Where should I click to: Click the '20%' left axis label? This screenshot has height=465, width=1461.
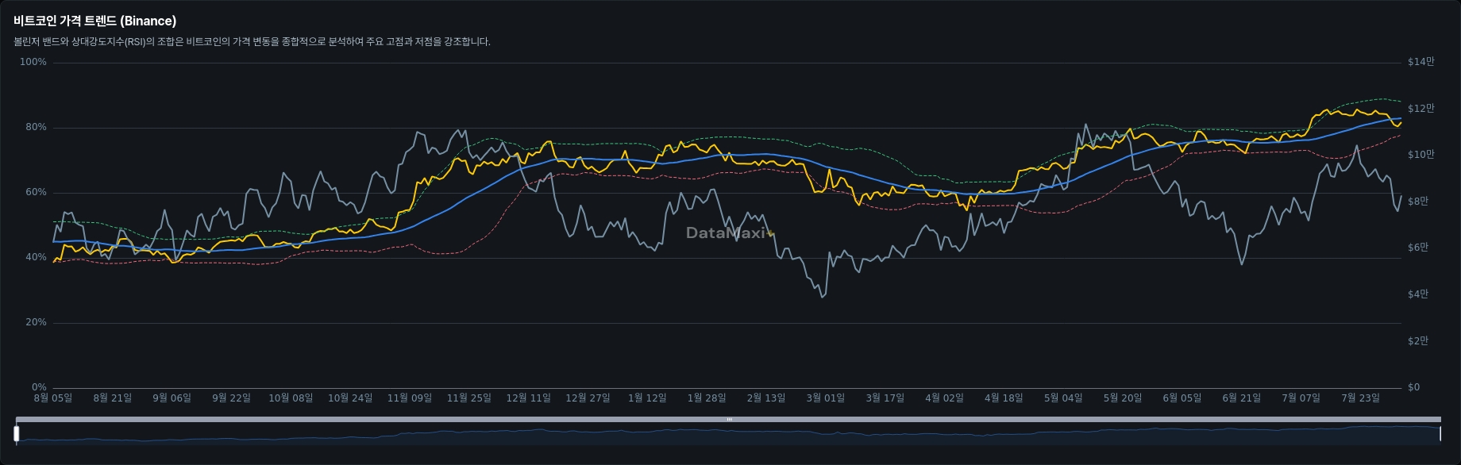point(36,322)
